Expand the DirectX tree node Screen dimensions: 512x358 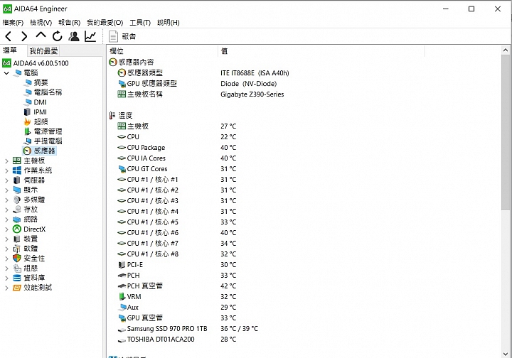pyautogui.click(x=6, y=229)
